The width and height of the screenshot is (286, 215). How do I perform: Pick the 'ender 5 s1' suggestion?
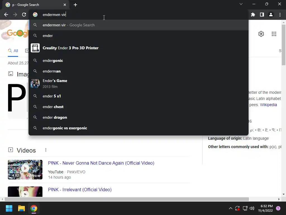(139, 96)
